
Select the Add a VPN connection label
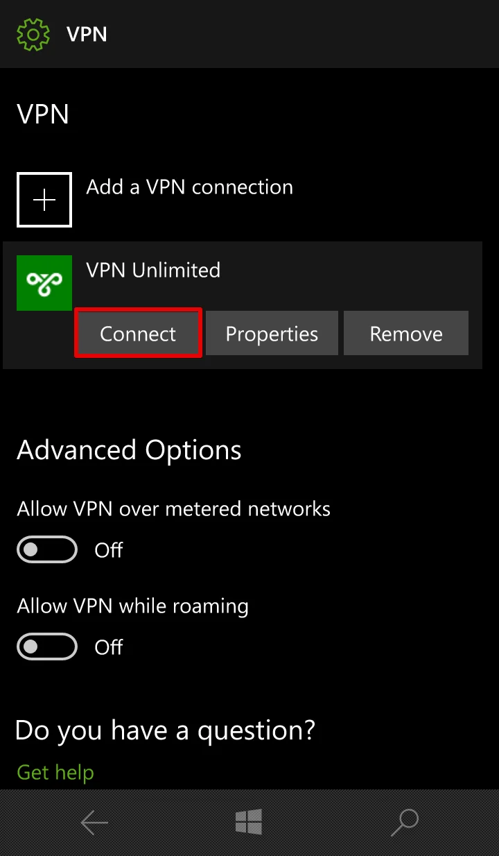point(189,187)
